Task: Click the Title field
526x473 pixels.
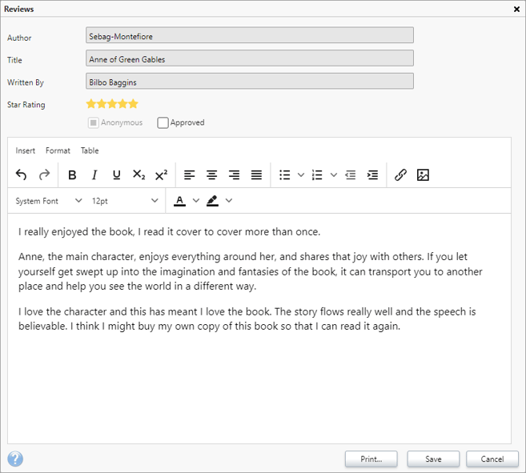Action: 250,58
